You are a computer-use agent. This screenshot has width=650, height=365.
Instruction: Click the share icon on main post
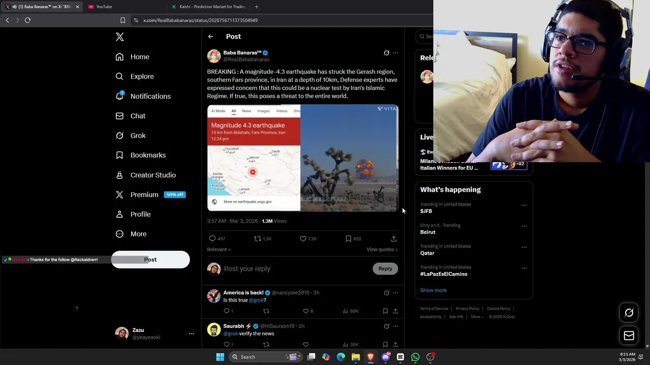click(394, 238)
